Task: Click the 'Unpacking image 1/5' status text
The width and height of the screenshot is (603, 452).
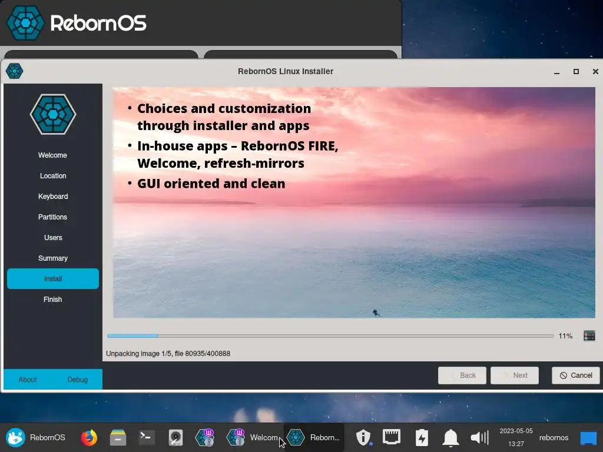Action: click(x=168, y=354)
